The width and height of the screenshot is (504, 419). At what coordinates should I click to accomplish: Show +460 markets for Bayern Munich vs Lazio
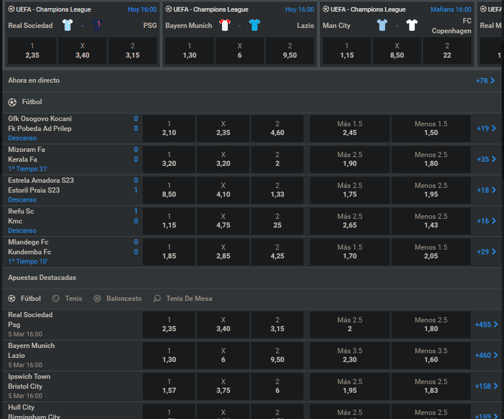tap(486, 356)
